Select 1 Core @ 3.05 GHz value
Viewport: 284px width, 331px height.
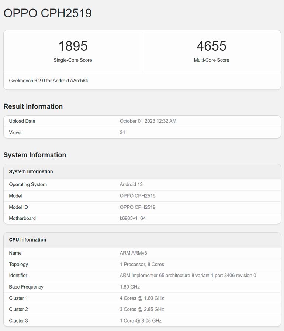tap(141, 321)
